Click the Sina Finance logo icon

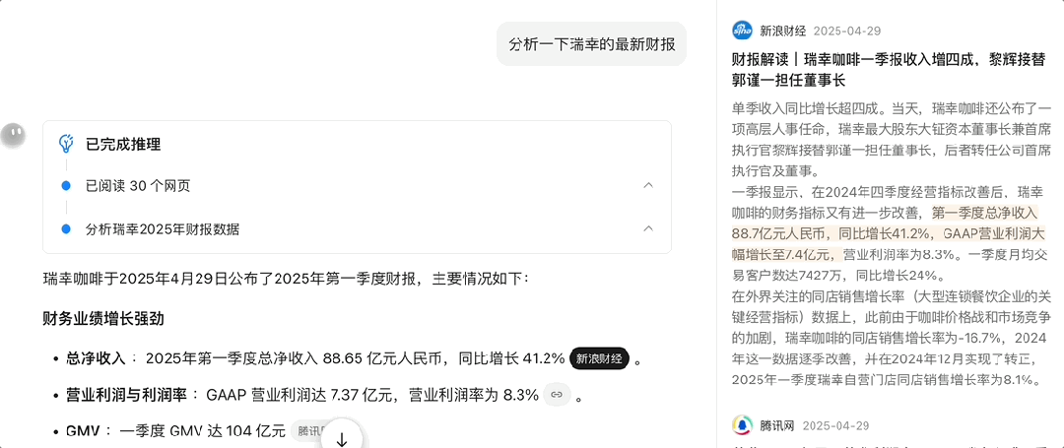pos(742,31)
